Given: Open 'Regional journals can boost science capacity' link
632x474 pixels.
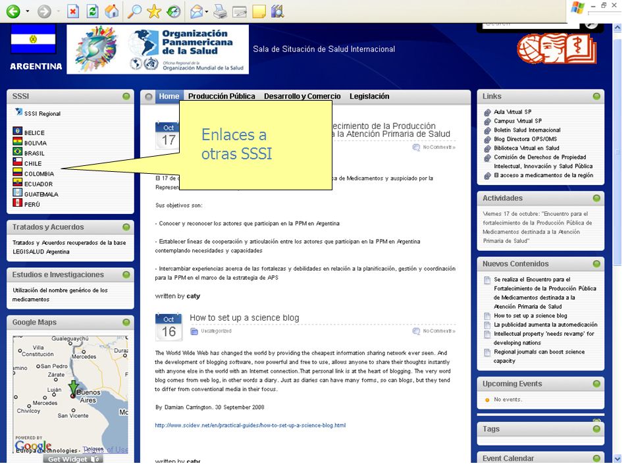Looking at the screenshot, I should tap(539, 357).
